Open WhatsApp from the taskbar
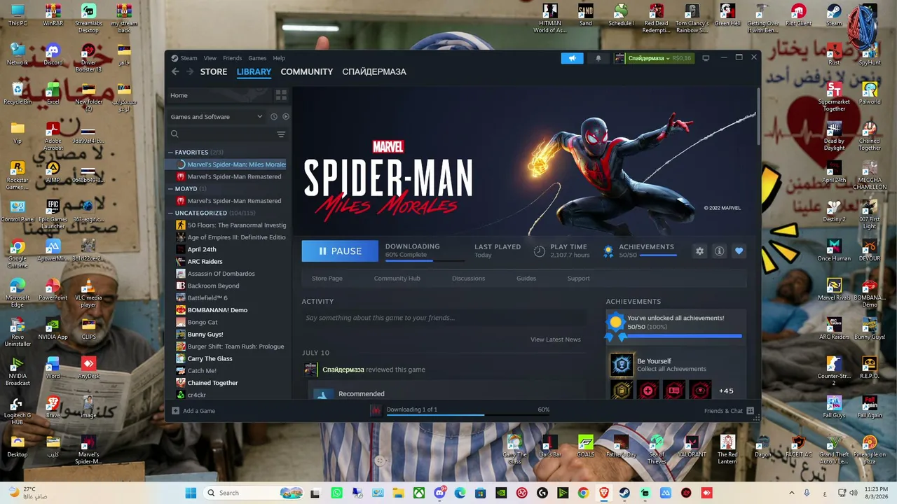 tap(337, 493)
